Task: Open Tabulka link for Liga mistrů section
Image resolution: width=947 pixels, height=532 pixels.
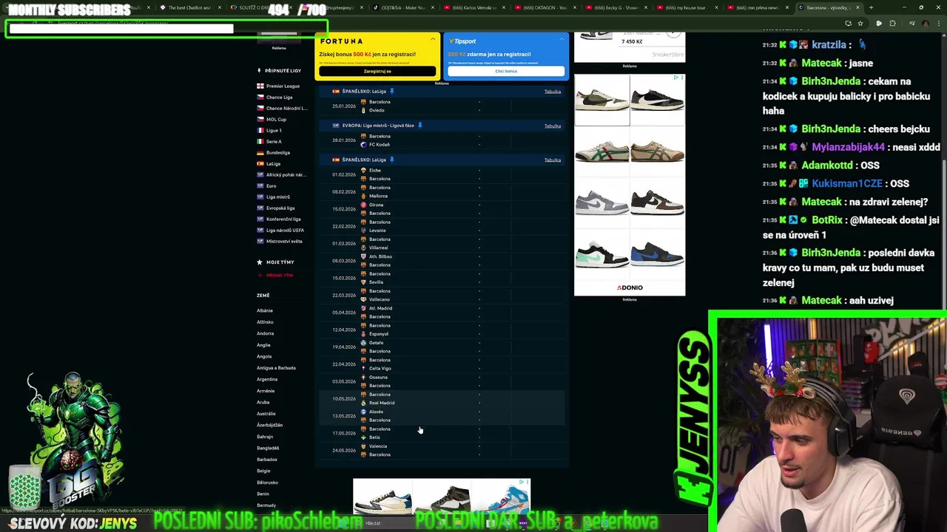Action: click(553, 126)
